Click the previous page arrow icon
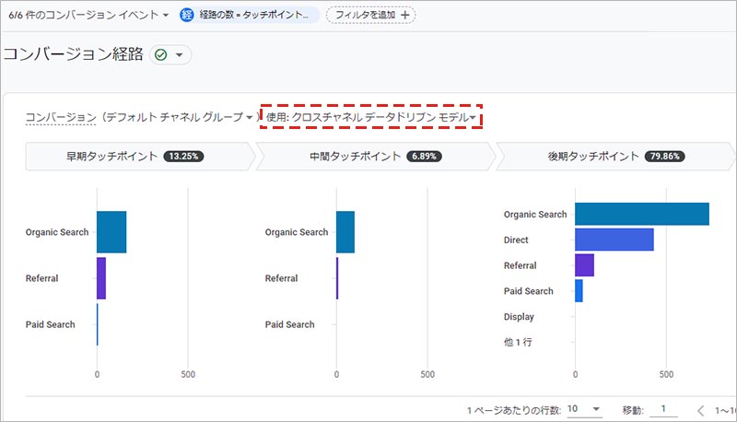This screenshot has height=422, width=737. click(x=700, y=409)
